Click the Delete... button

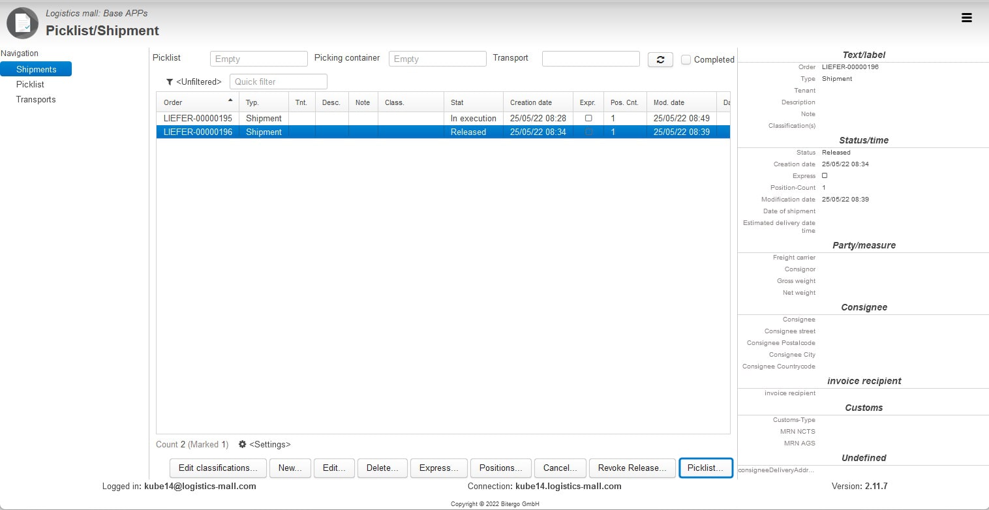click(382, 468)
